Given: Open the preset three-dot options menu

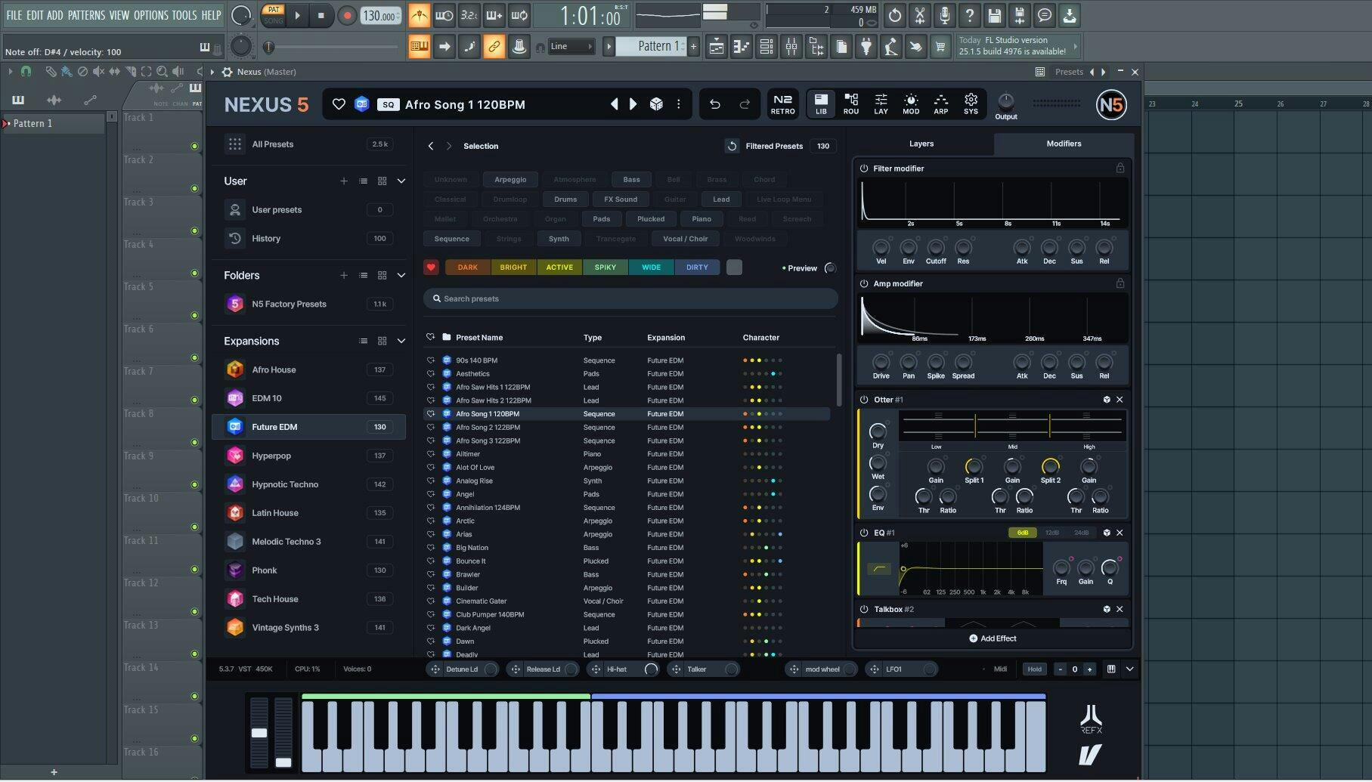Looking at the screenshot, I should (x=678, y=104).
